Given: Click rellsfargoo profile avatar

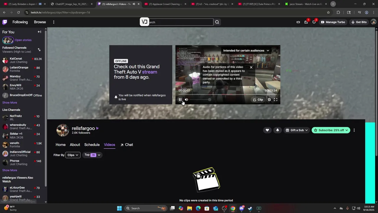Looking at the screenshot, I should [x=63, y=130].
